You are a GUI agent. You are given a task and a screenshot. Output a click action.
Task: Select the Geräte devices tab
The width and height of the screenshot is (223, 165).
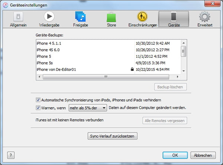174,19
